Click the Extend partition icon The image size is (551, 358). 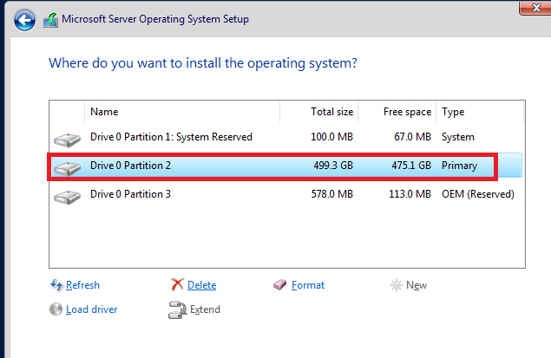(x=177, y=309)
